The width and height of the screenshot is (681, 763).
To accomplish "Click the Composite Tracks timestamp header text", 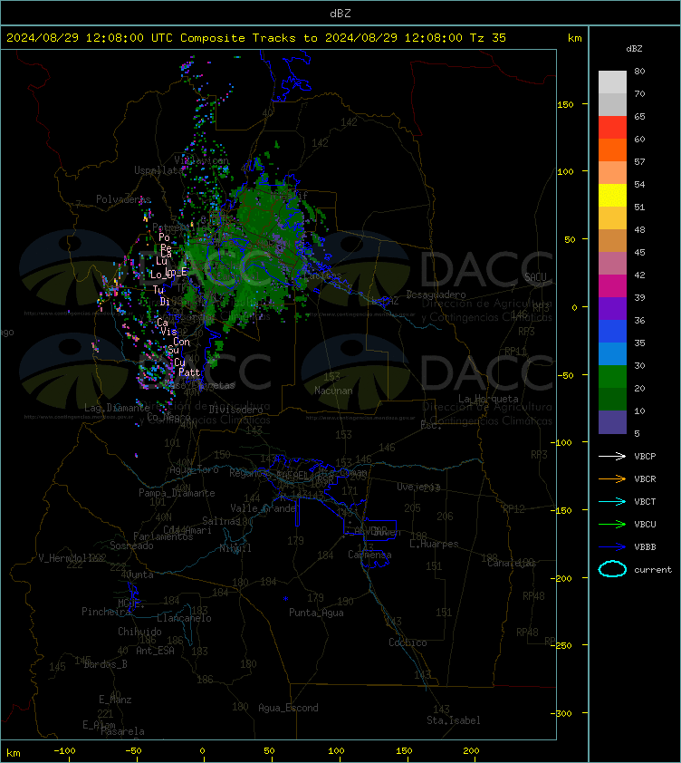I will coord(256,38).
